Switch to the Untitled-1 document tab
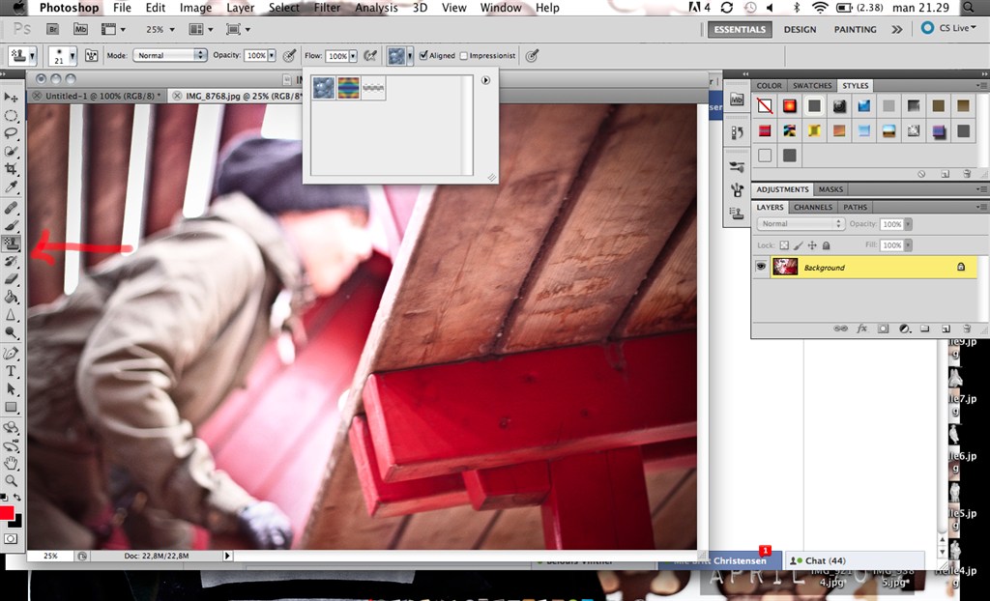 coord(100,96)
